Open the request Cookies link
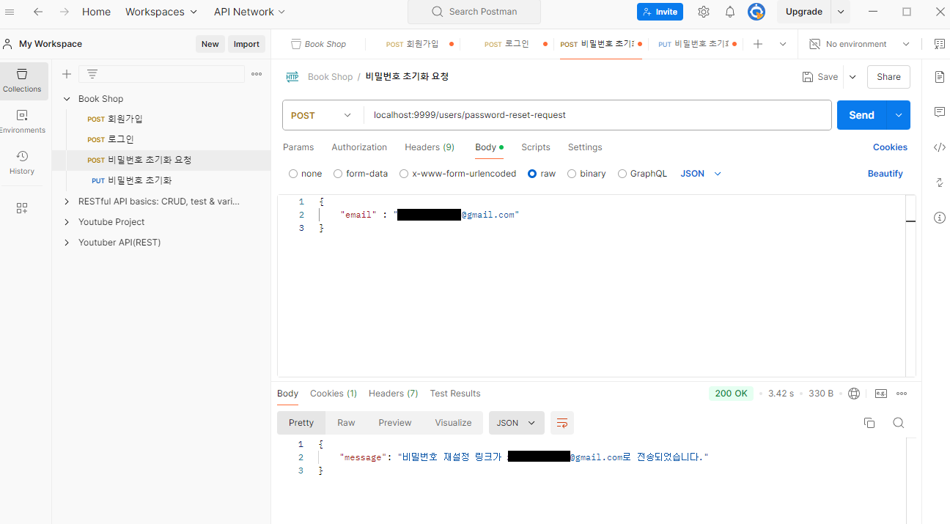950x524 pixels. tap(890, 147)
